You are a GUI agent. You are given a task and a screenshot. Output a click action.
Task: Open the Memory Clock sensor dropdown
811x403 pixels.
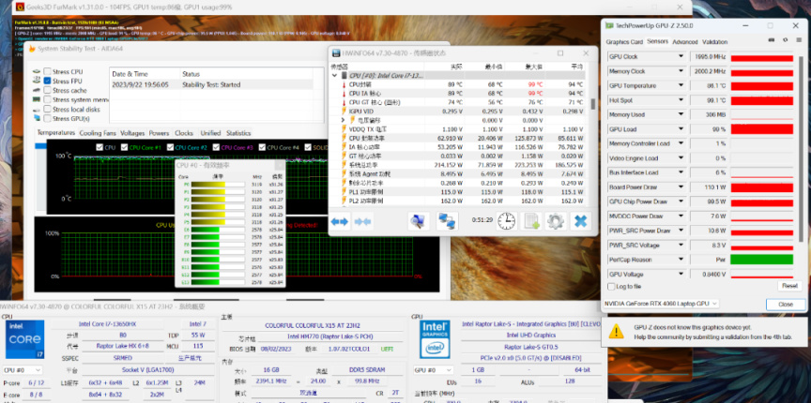(681, 71)
